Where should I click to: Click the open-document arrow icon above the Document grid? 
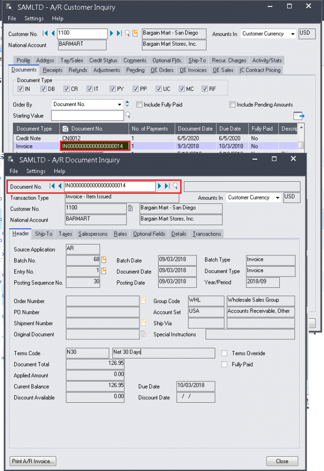pyautogui.click(x=299, y=115)
